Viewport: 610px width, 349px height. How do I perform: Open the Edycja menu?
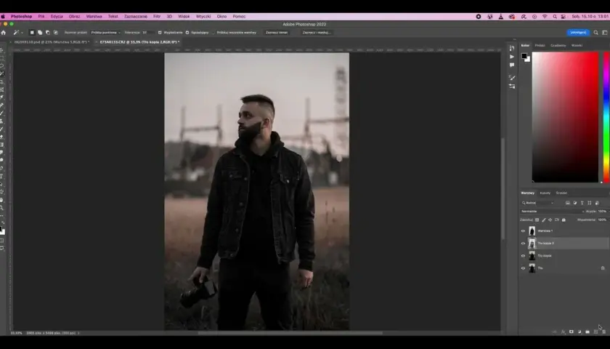[x=57, y=16]
